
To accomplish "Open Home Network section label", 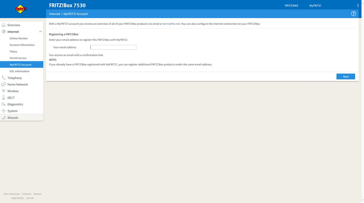I will [18, 84].
